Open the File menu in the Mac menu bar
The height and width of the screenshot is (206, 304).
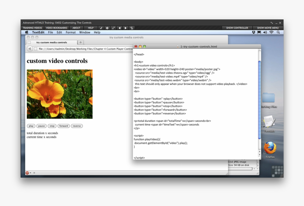51,33
